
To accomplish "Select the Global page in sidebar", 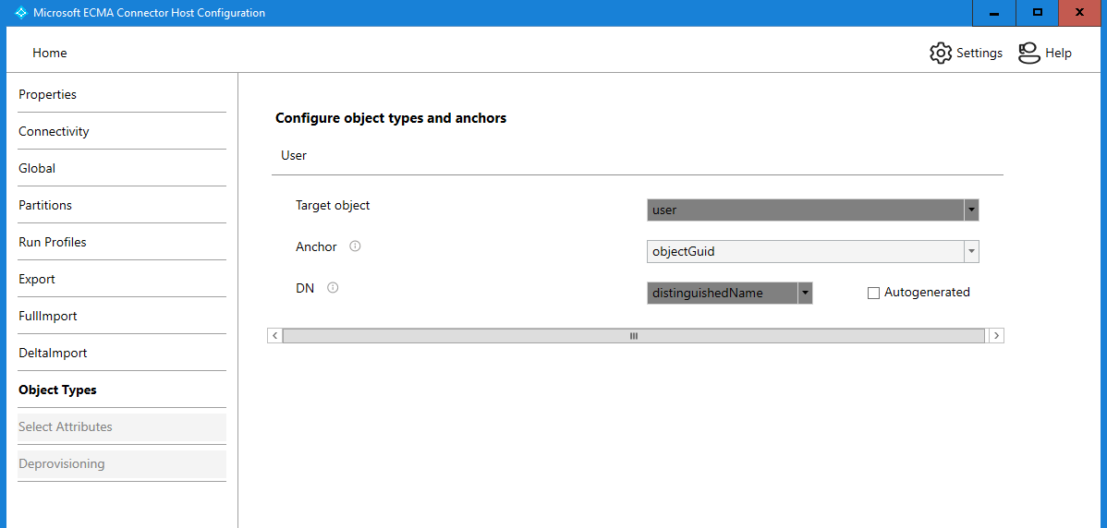I will pyautogui.click(x=37, y=169).
